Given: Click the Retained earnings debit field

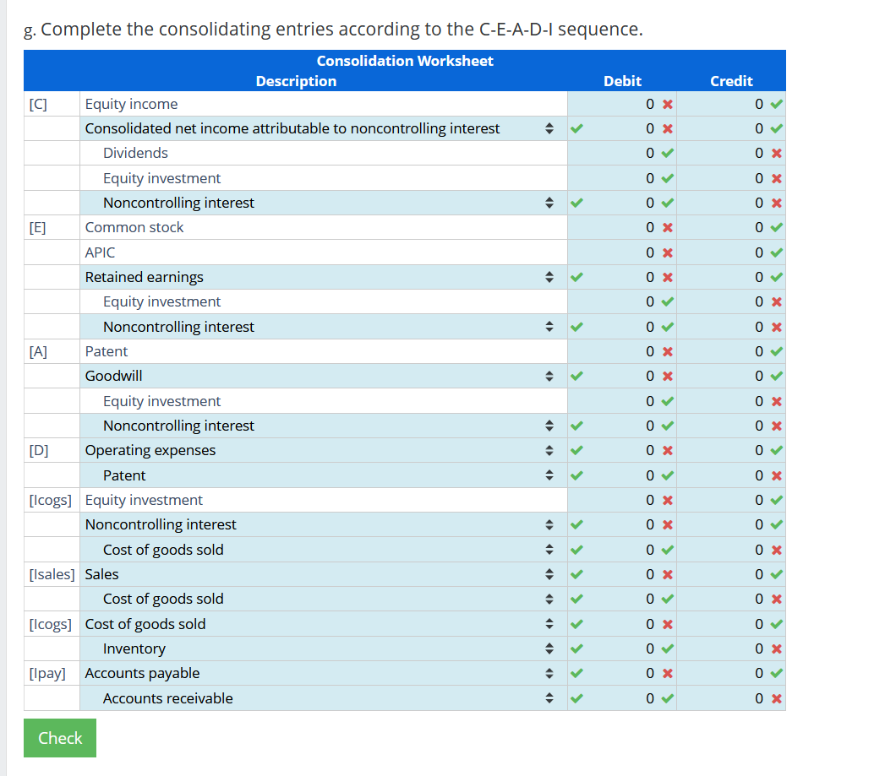Looking at the screenshot, I should [x=623, y=277].
